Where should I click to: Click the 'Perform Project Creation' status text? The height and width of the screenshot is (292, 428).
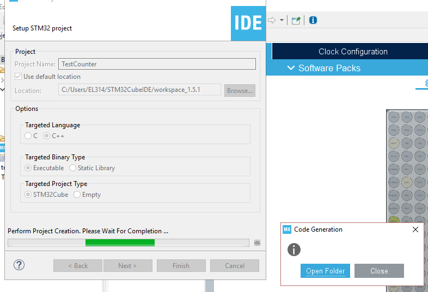(88, 231)
